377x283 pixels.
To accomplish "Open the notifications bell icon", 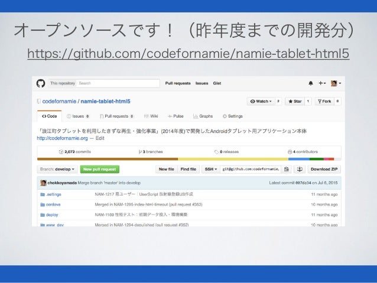I will [311, 83].
